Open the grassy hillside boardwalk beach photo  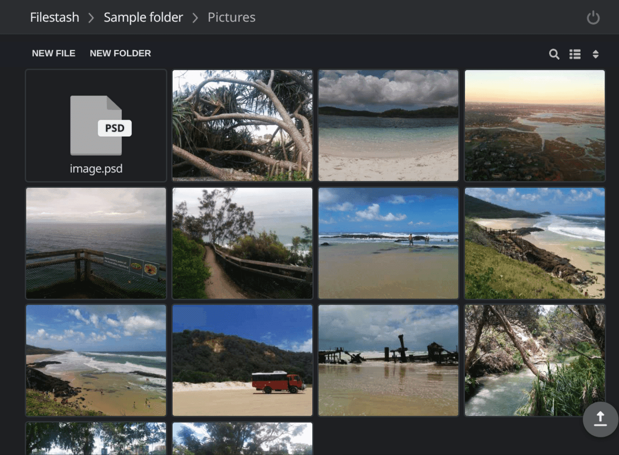pyautogui.click(x=534, y=243)
